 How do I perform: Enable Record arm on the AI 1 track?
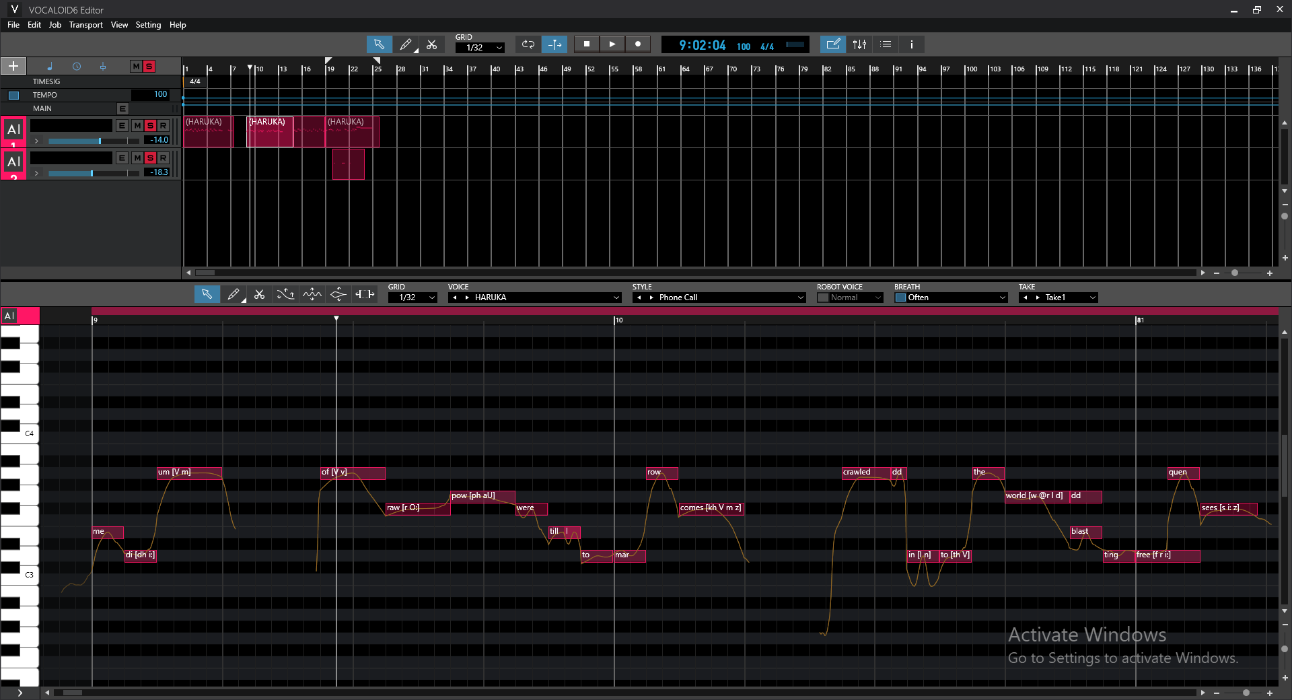[x=163, y=125]
